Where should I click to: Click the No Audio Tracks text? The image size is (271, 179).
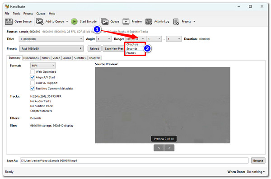pos(41,101)
